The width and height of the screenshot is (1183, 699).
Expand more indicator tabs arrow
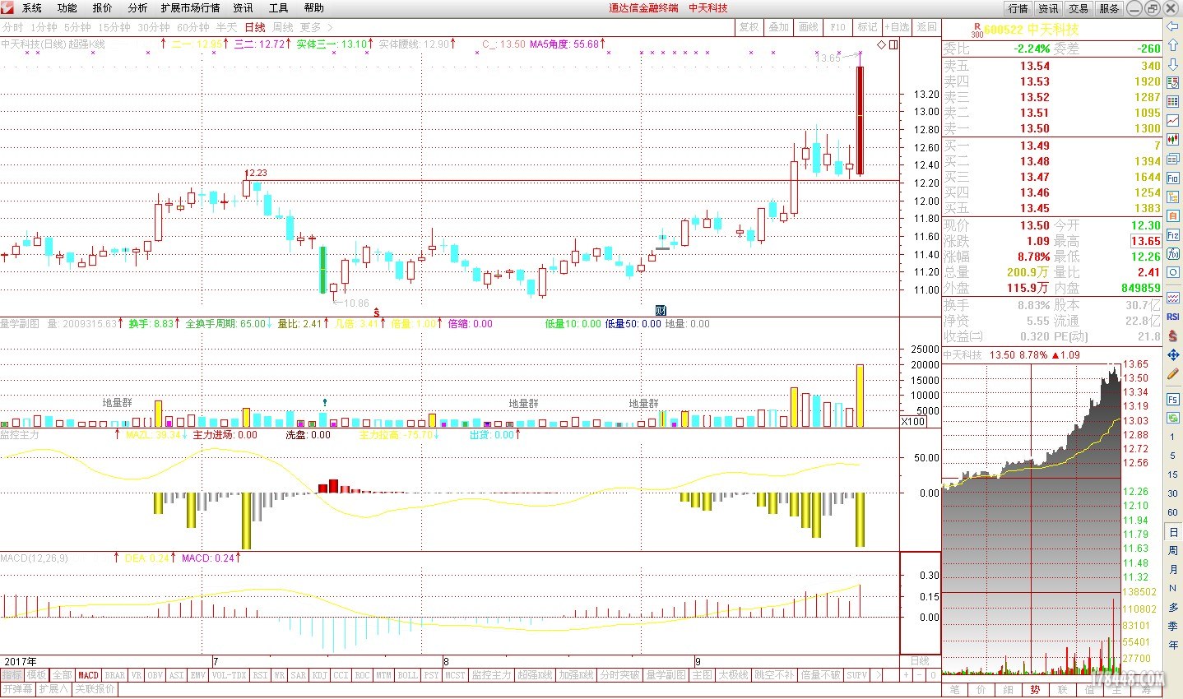coord(878,675)
